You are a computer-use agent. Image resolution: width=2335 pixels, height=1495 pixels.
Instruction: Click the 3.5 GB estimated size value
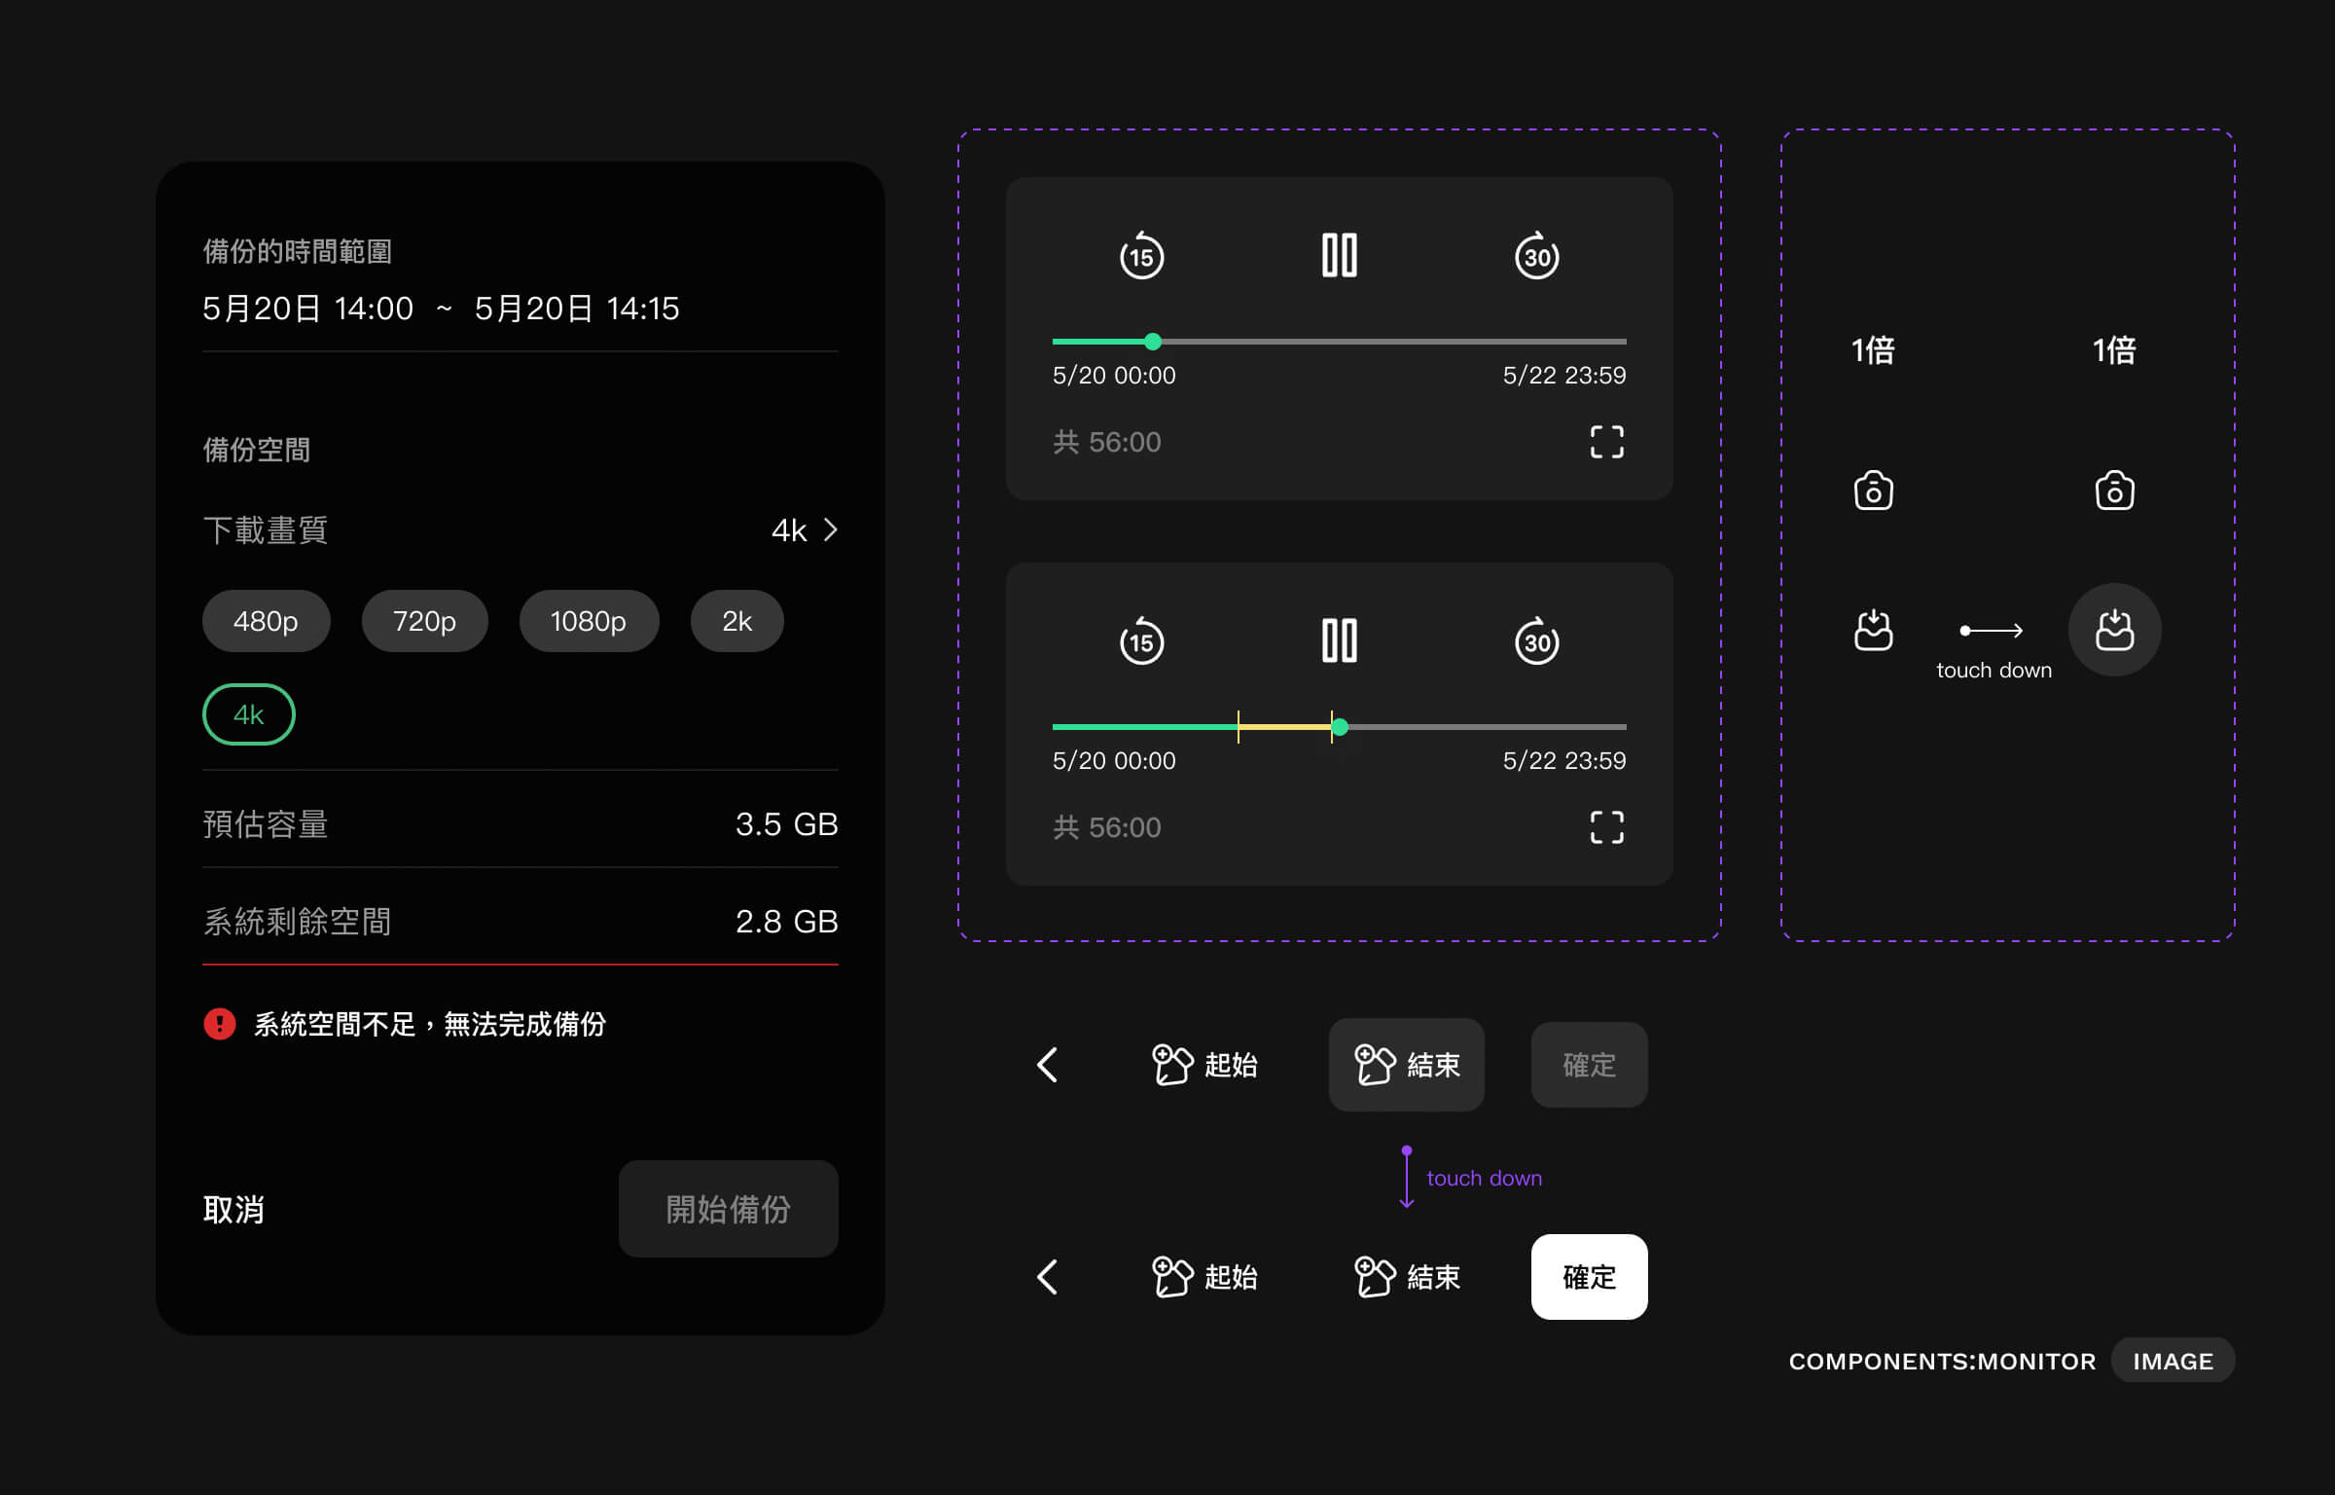coord(786,824)
